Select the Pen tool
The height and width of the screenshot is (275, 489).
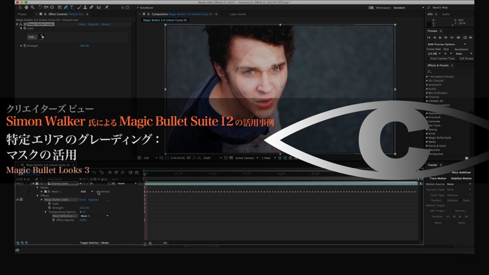66,7
